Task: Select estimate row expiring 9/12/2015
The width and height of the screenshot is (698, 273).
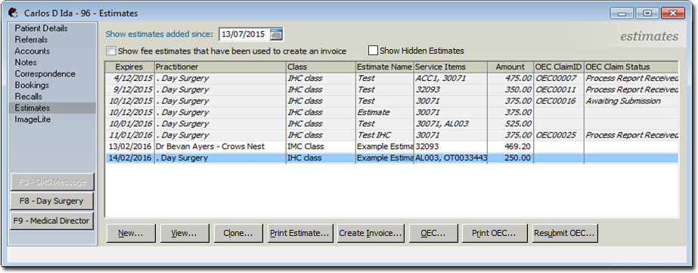Action: (x=392, y=89)
